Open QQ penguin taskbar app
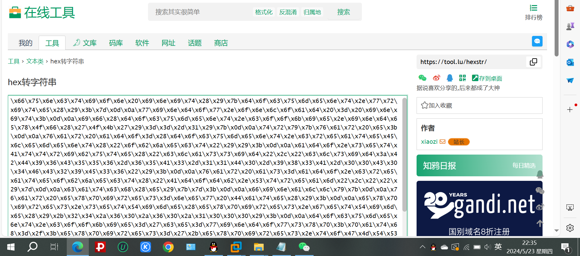Screen dimensions: 580x256 pyautogui.click(x=214, y=247)
